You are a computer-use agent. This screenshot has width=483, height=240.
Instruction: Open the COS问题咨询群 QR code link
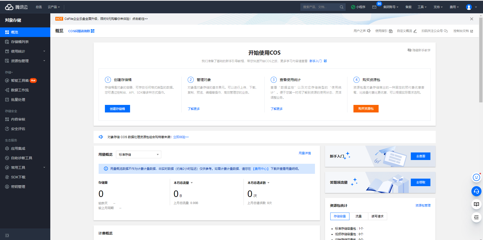pos(81,31)
